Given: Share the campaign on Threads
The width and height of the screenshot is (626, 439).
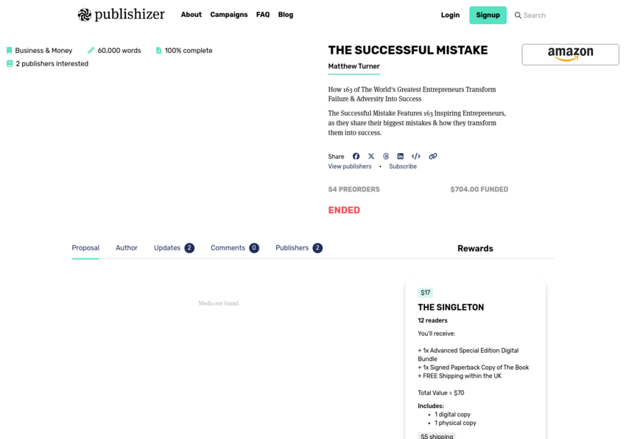Looking at the screenshot, I should pyautogui.click(x=386, y=156).
